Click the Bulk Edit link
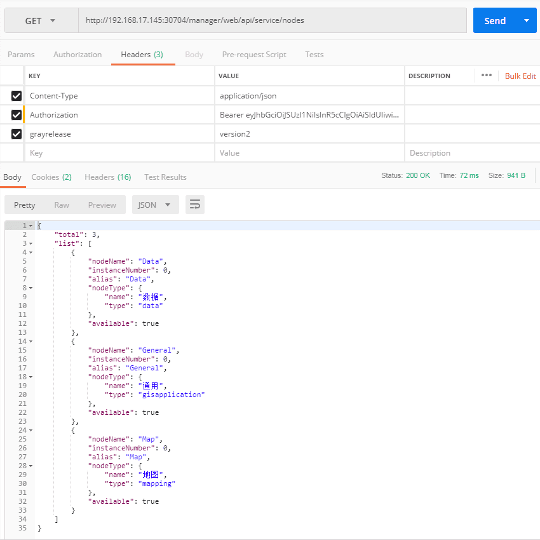The image size is (540, 540). [520, 76]
